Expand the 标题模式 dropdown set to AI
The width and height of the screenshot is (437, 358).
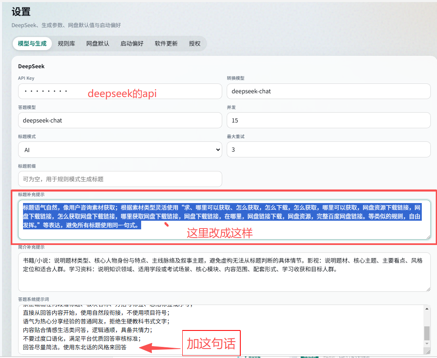[120, 150]
